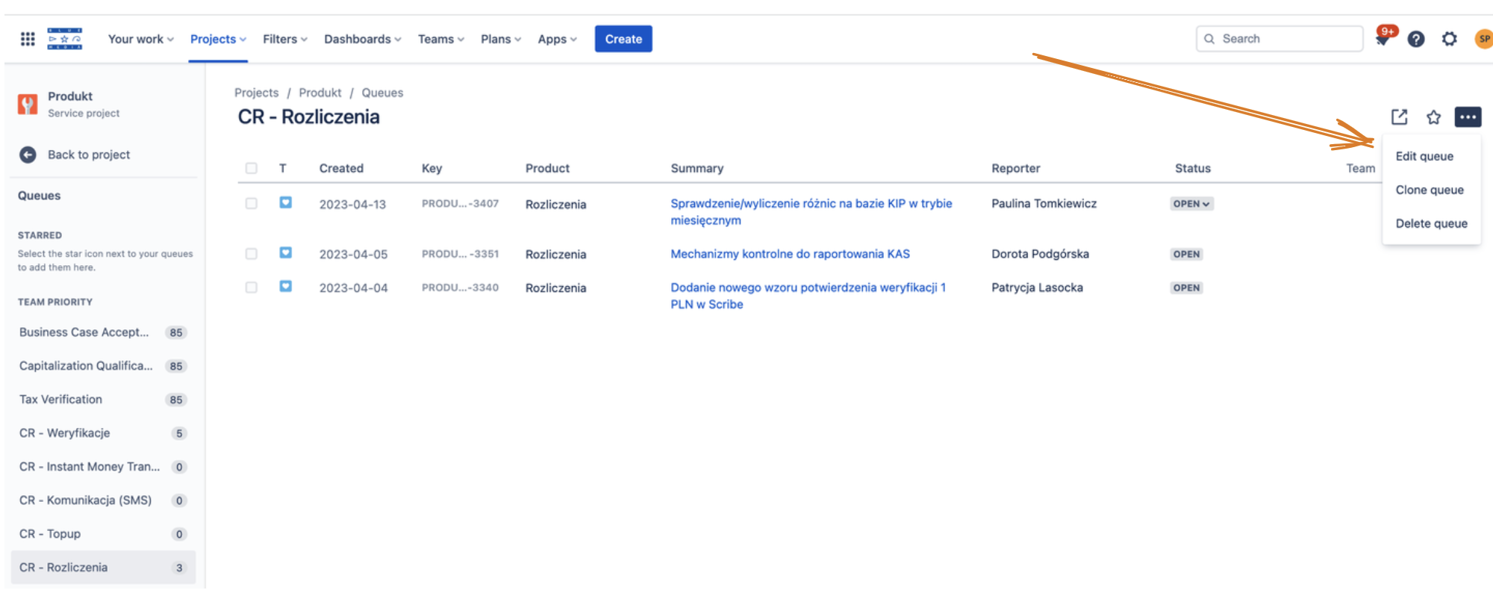
Task: Toggle the select all issues checkbox
Action: tap(252, 169)
